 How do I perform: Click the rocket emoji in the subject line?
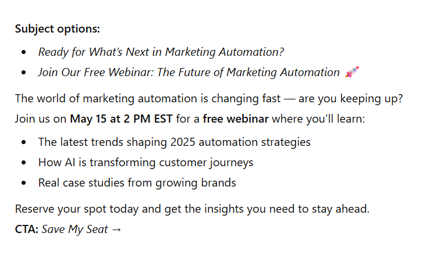[352, 73]
